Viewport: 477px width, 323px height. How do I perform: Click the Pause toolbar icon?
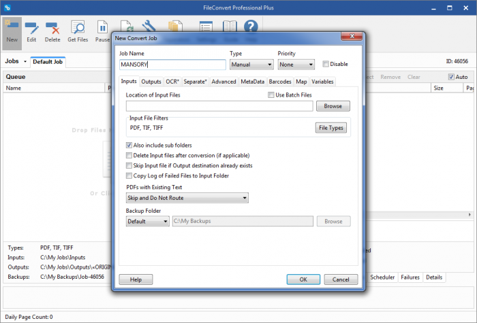(102, 32)
